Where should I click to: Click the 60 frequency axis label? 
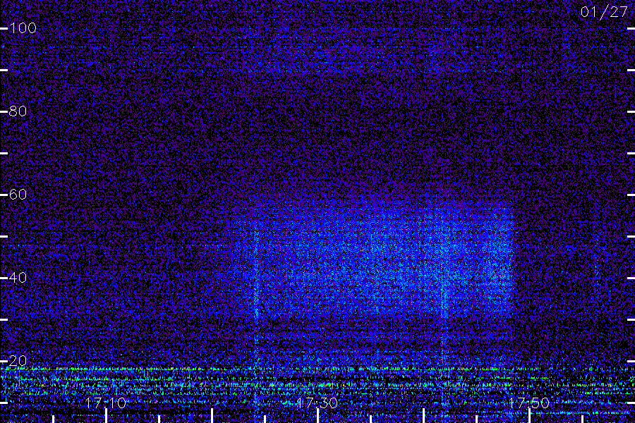tap(18, 195)
